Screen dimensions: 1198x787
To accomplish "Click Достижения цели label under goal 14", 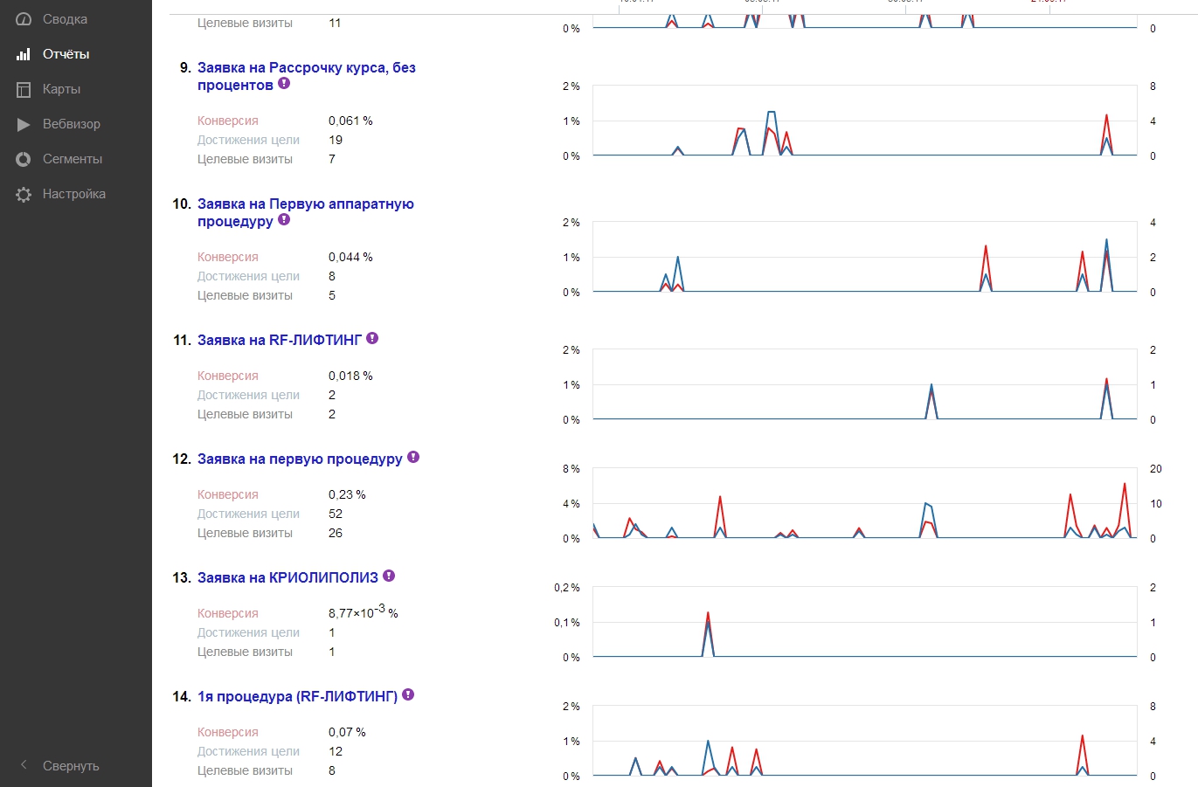I will pos(248,751).
